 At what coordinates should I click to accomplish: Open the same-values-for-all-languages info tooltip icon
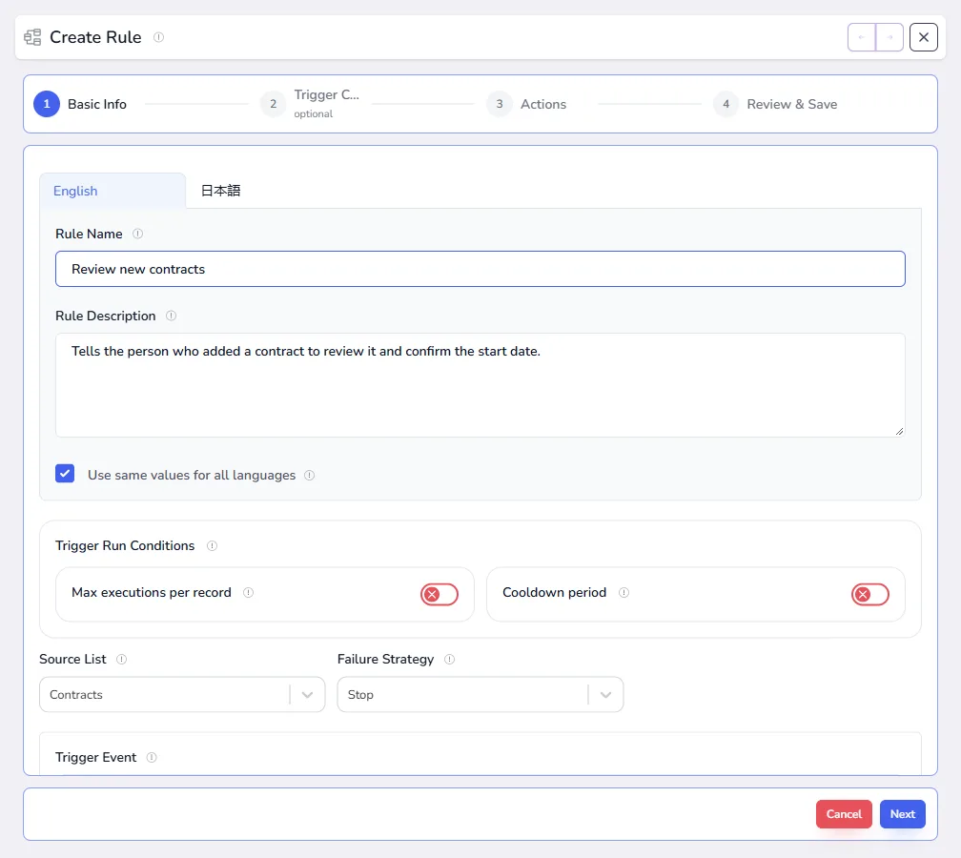click(x=310, y=475)
